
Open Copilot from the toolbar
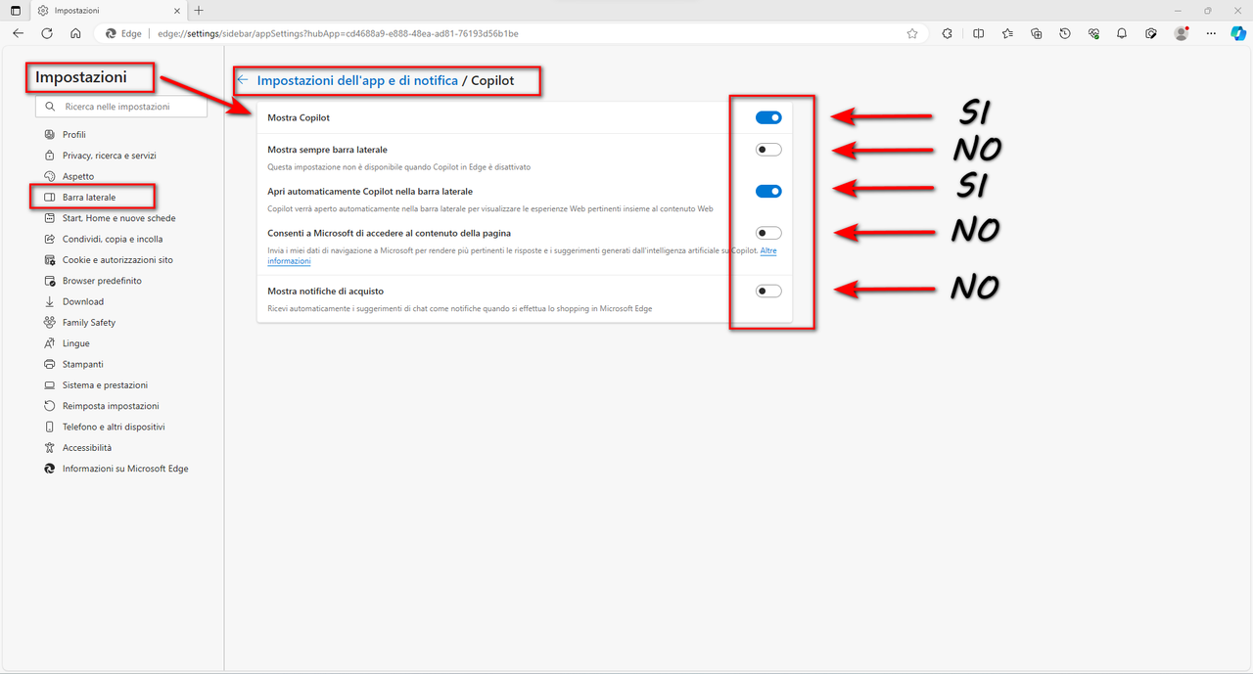pyautogui.click(x=1238, y=33)
